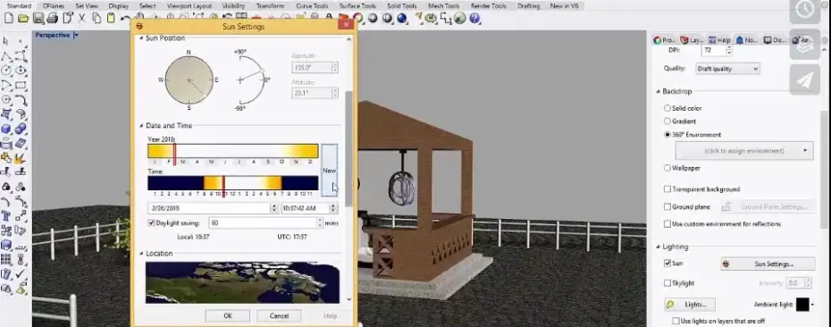Select the Group objects tool
Viewport: 831px width, 327px height.
coord(6,187)
